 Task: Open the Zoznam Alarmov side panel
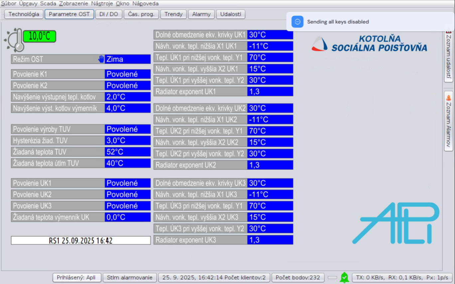tap(448, 121)
